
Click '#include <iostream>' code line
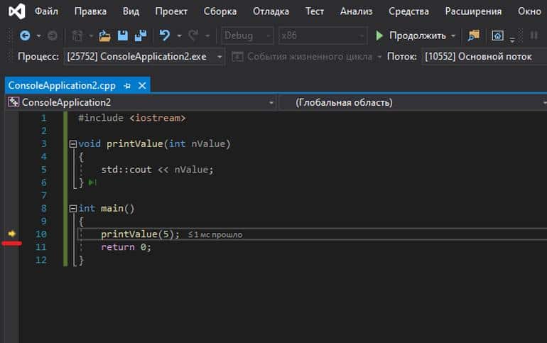click(132, 118)
